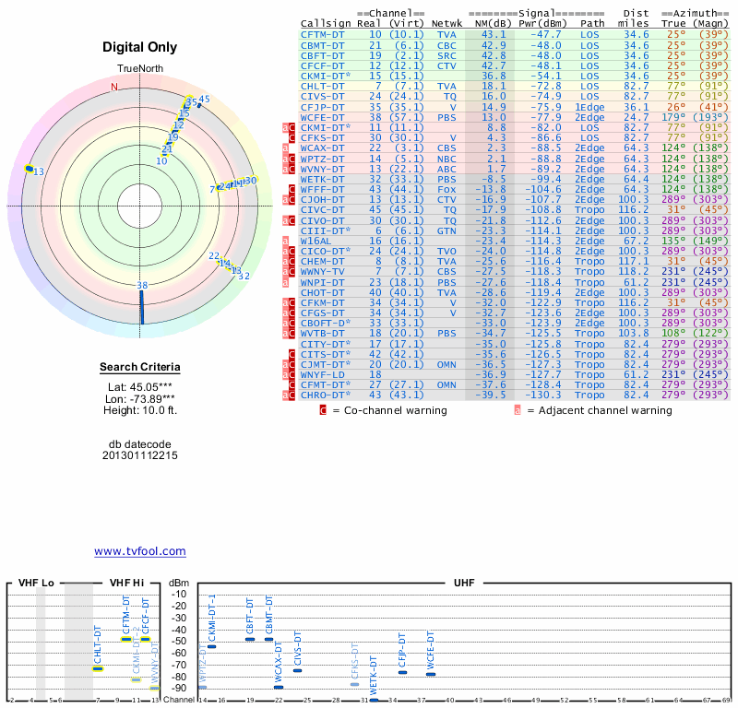
Task: Click the Pwr(dBm) column header
Action: click(542, 24)
